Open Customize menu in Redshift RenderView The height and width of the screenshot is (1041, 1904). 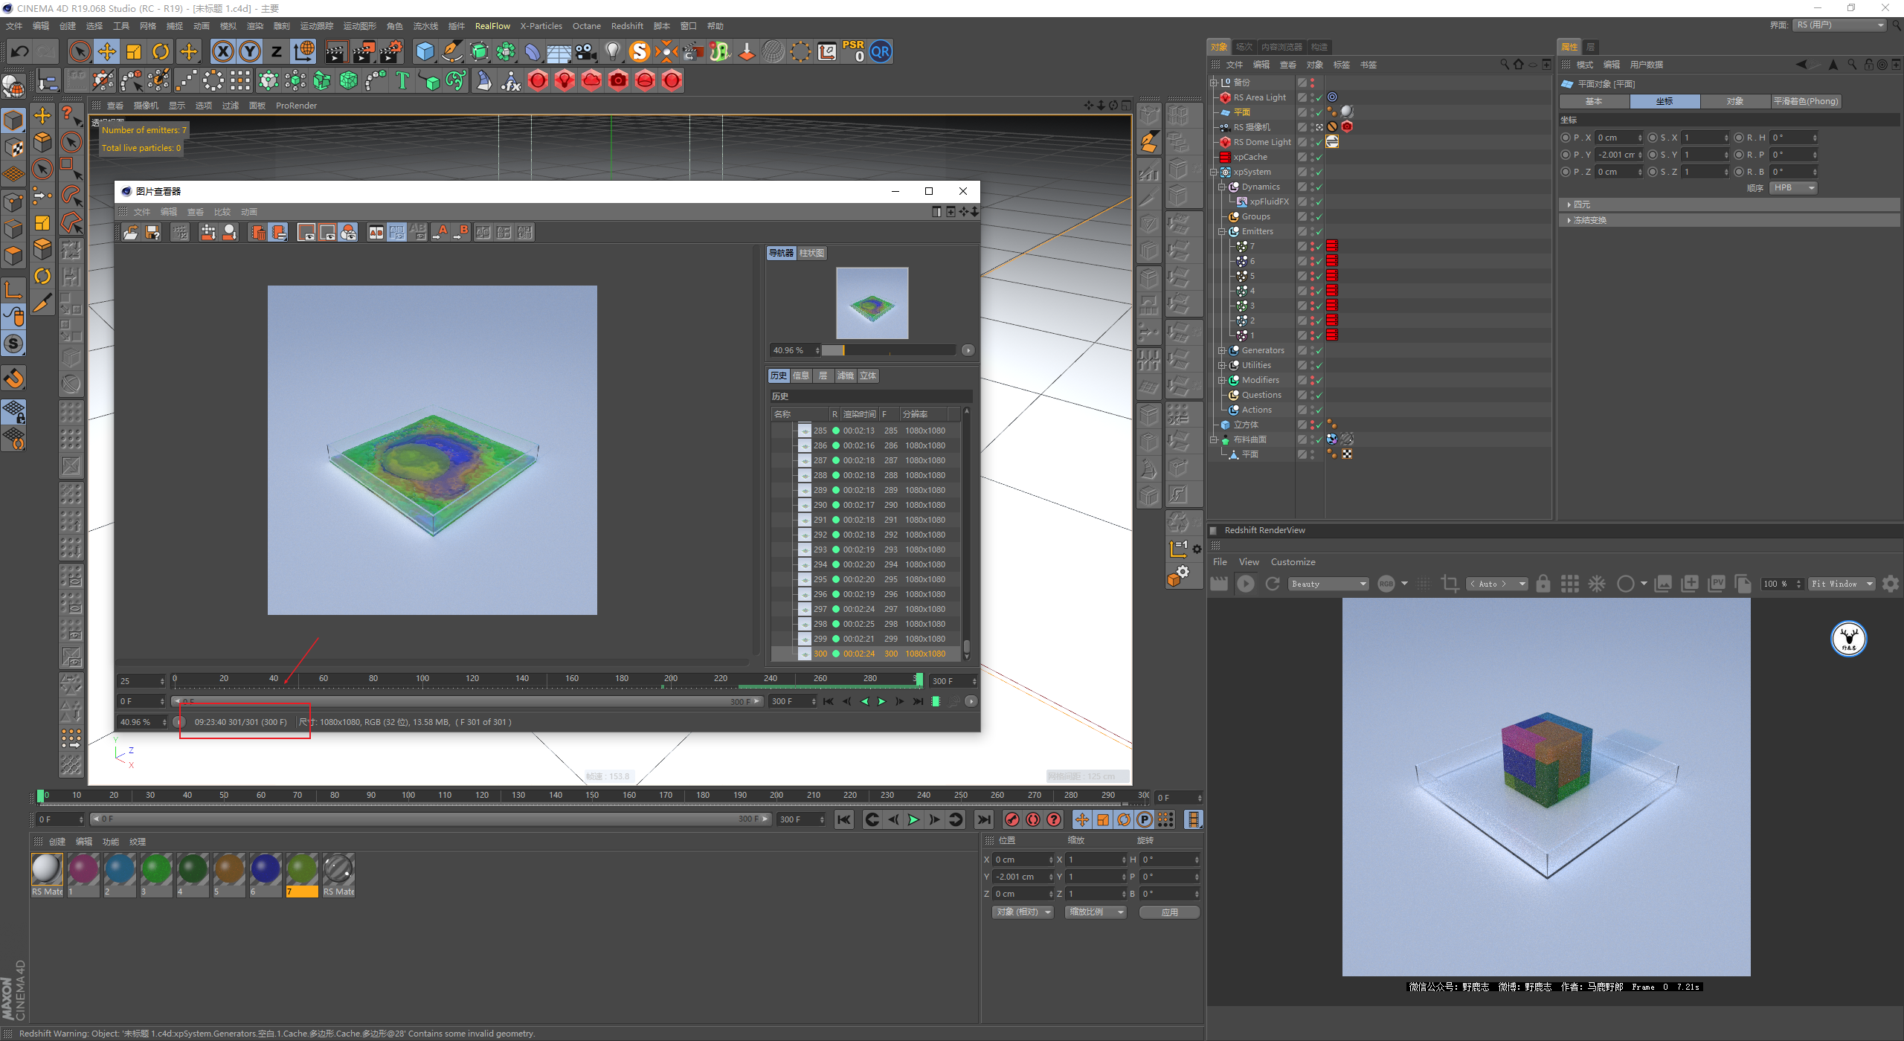click(1293, 562)
